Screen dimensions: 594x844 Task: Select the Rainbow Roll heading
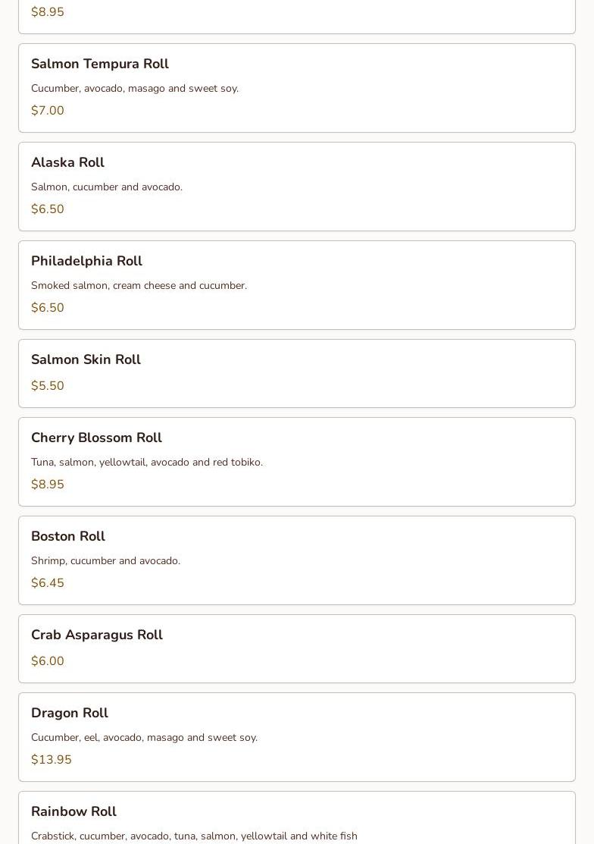[73, 812]
